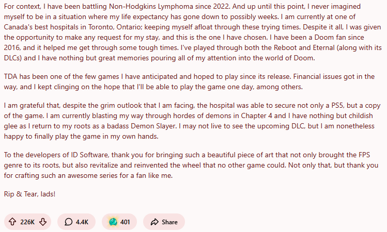Click the teal award icon
The height and width of the screenshot is (232, 387).
click(113, 222)
